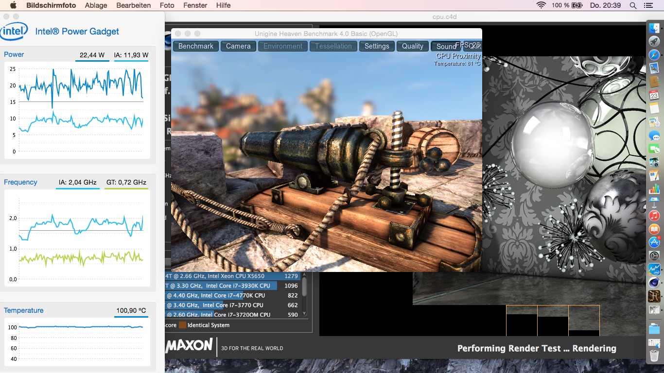Open iTunes music note icon in Dock

pyautogui.click(x=654, y=215)
